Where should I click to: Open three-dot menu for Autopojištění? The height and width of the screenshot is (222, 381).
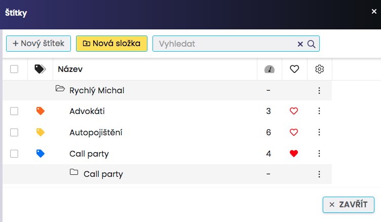319,132
